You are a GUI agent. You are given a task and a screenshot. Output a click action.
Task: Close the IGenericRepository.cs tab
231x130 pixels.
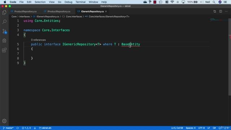106,11
